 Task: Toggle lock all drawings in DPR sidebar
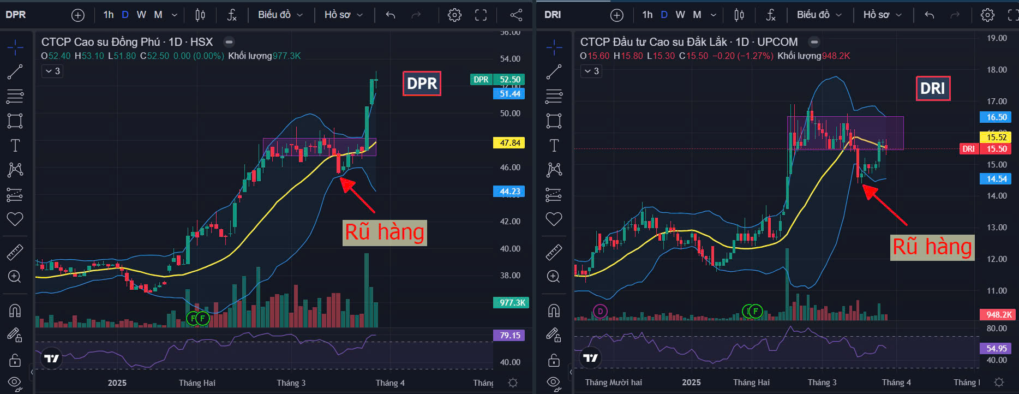point(15,360)
